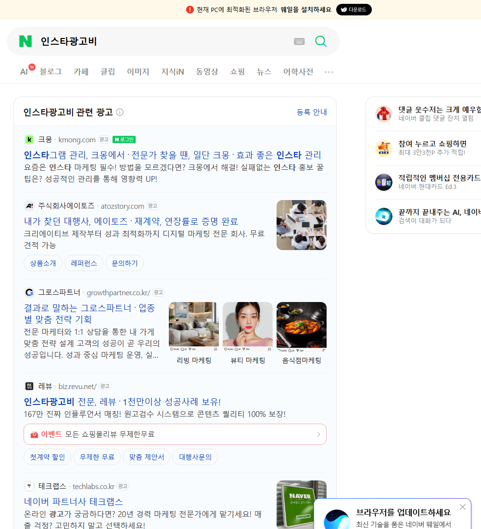Open 최대 3만3천P 추가 적립! text
The image size is (481, 529).
point(432,152)
